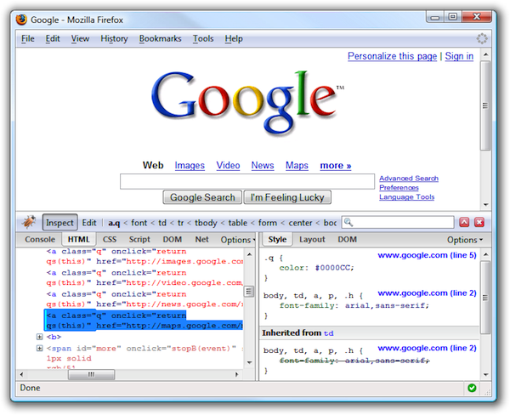Toggle the Inspect button
The height and width of the screenshot is (415, 510).
[x=59, y=223]
